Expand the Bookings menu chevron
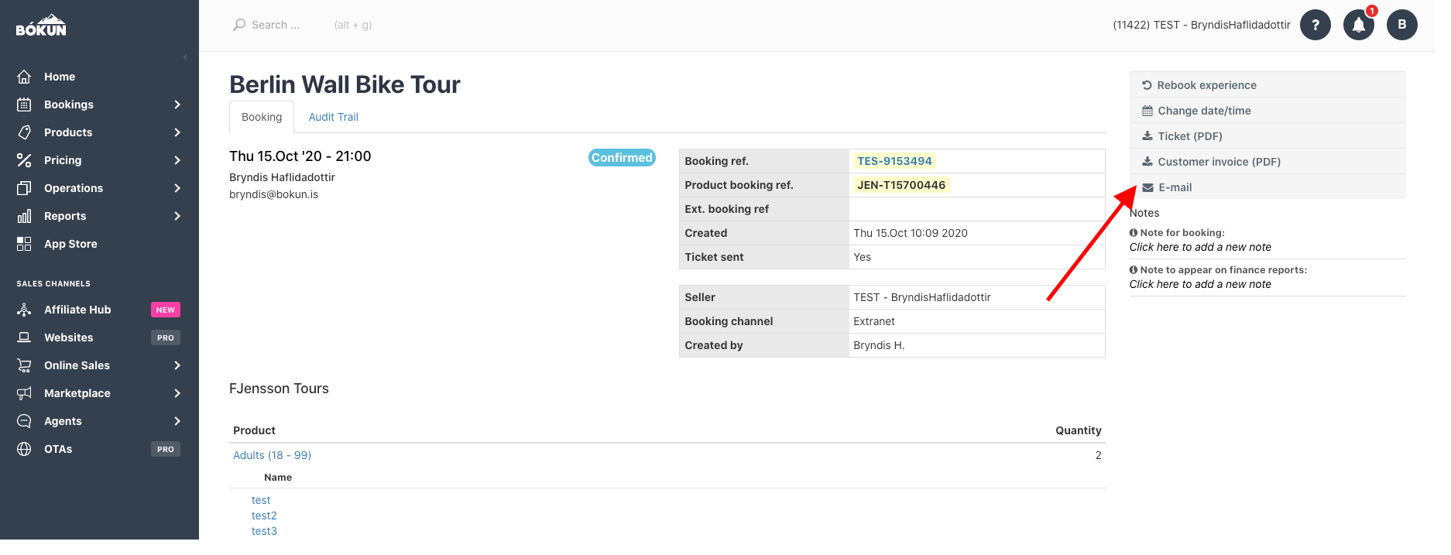The image size is (1451, 555). click(177, 104)
